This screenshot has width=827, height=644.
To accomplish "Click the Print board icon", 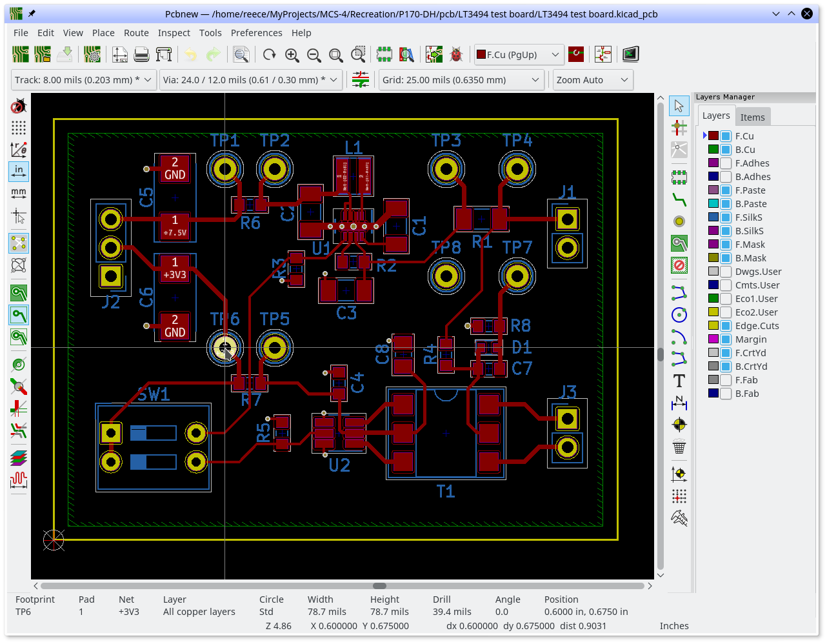I will click(x=141, y=55).
